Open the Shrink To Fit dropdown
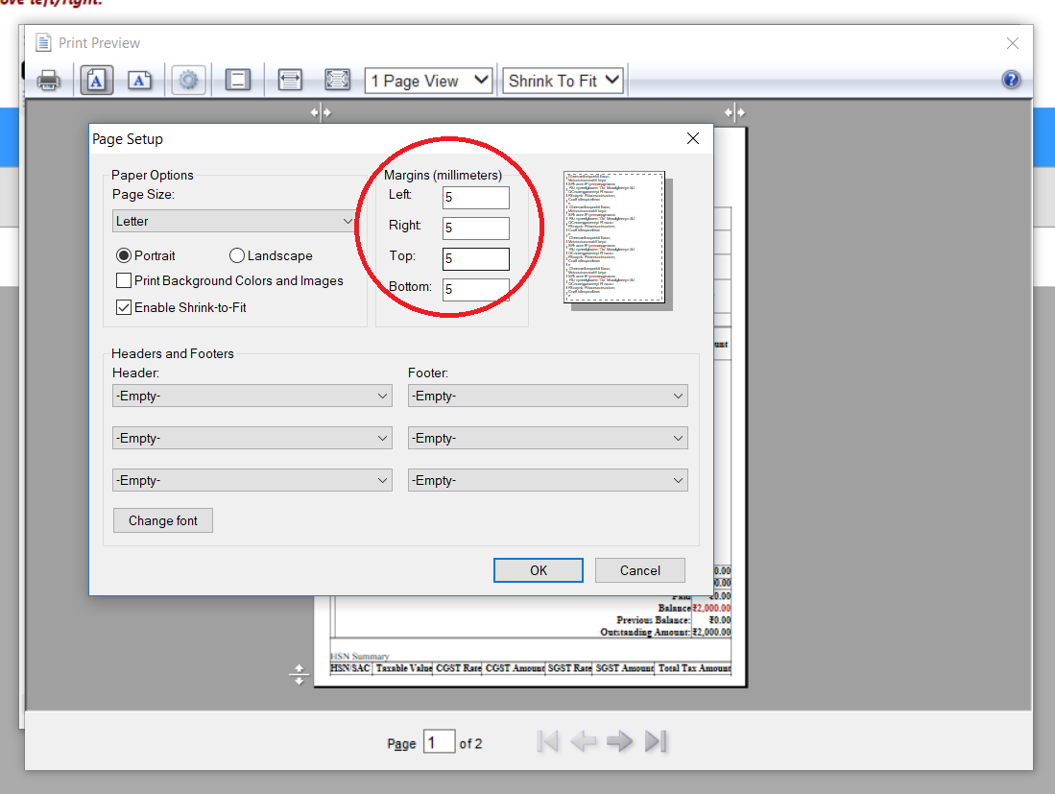 563,81
